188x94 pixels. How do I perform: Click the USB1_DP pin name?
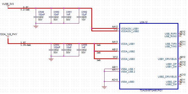tap(171, 64)
